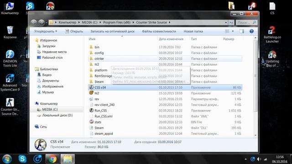Open Музыка library in navigation pane
292x164 pixels.
tap(48, 92)
